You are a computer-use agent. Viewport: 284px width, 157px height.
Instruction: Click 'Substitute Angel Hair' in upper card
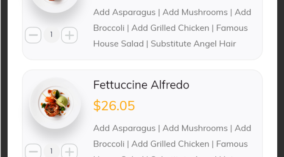[193, 44]
